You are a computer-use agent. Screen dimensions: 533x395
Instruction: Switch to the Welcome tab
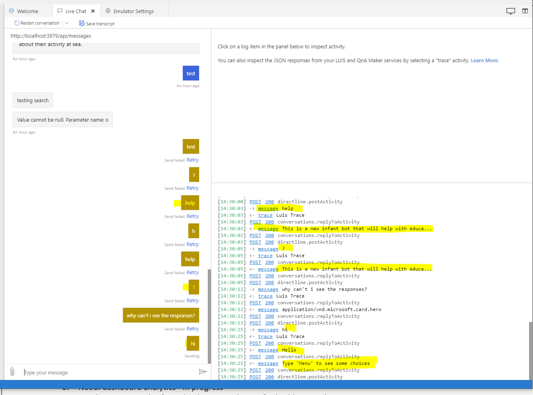click(28, 11)
